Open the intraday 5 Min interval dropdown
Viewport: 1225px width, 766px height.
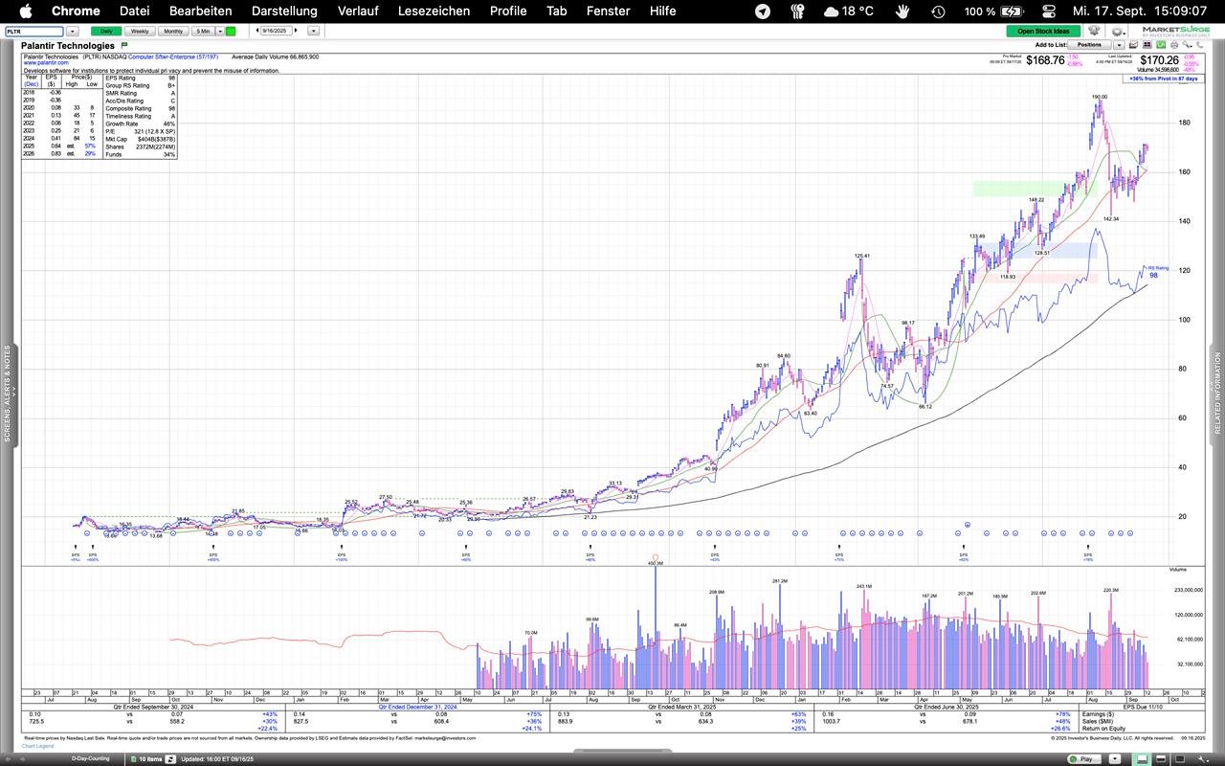click(x=220, y=31)
